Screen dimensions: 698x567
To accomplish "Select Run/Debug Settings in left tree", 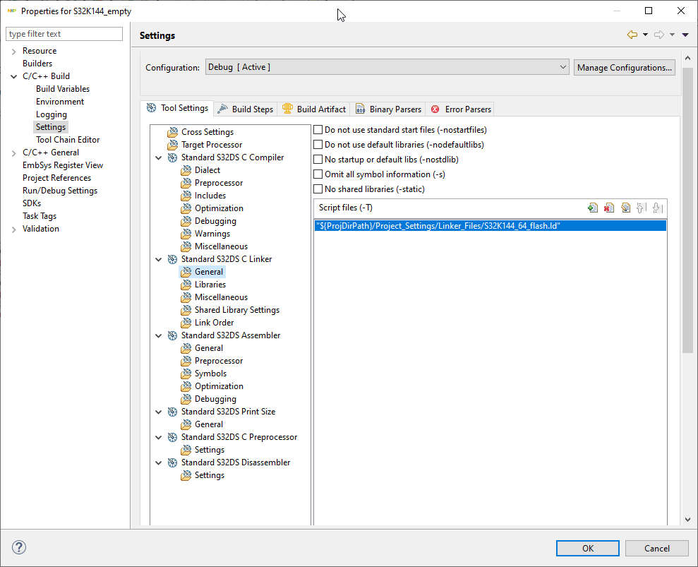I will point(60,191).
